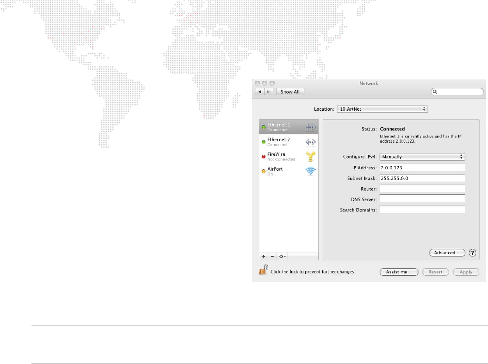
Task: Click the Assist me button
Action: click(x=399, y=272)
